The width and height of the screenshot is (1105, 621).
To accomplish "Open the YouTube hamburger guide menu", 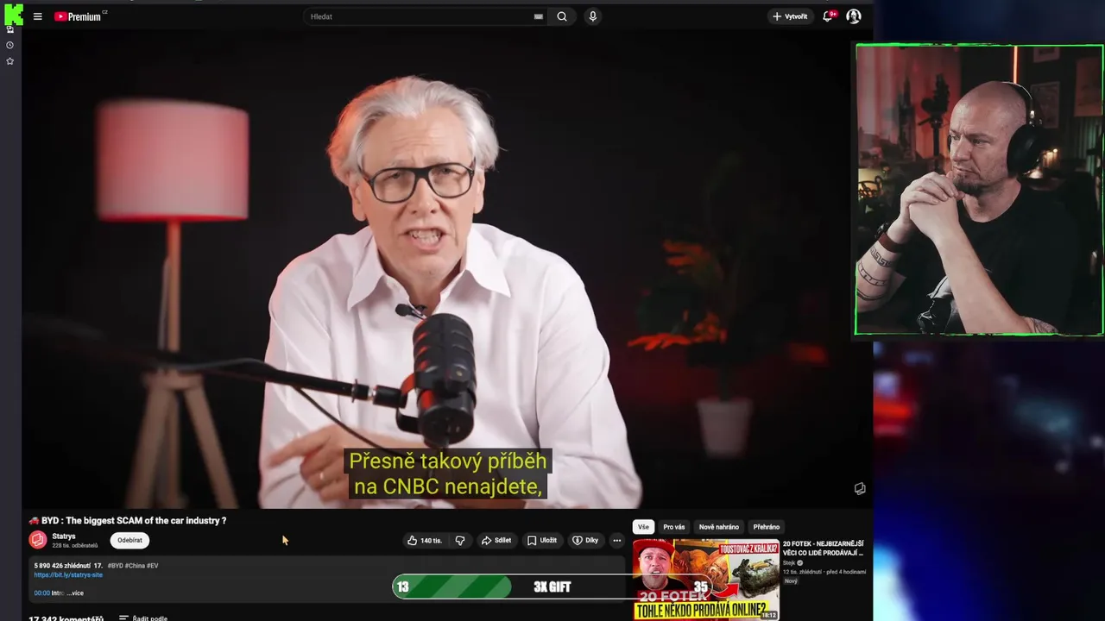I will coord(37,16).
